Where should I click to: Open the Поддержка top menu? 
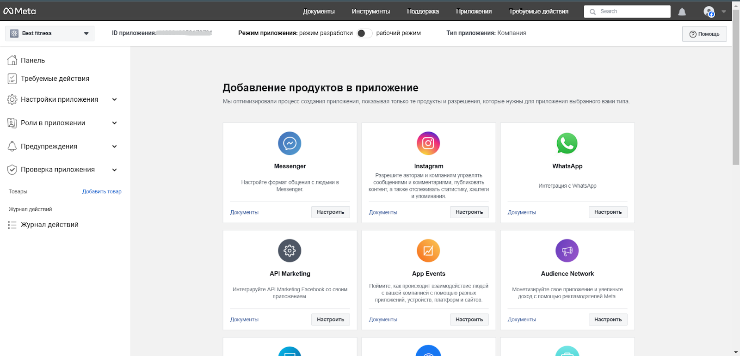click(x=423, y=12)
